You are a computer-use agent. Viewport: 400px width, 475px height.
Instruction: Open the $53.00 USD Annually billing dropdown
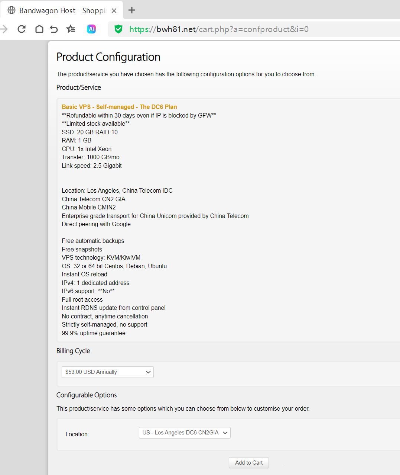click(108, 372)
